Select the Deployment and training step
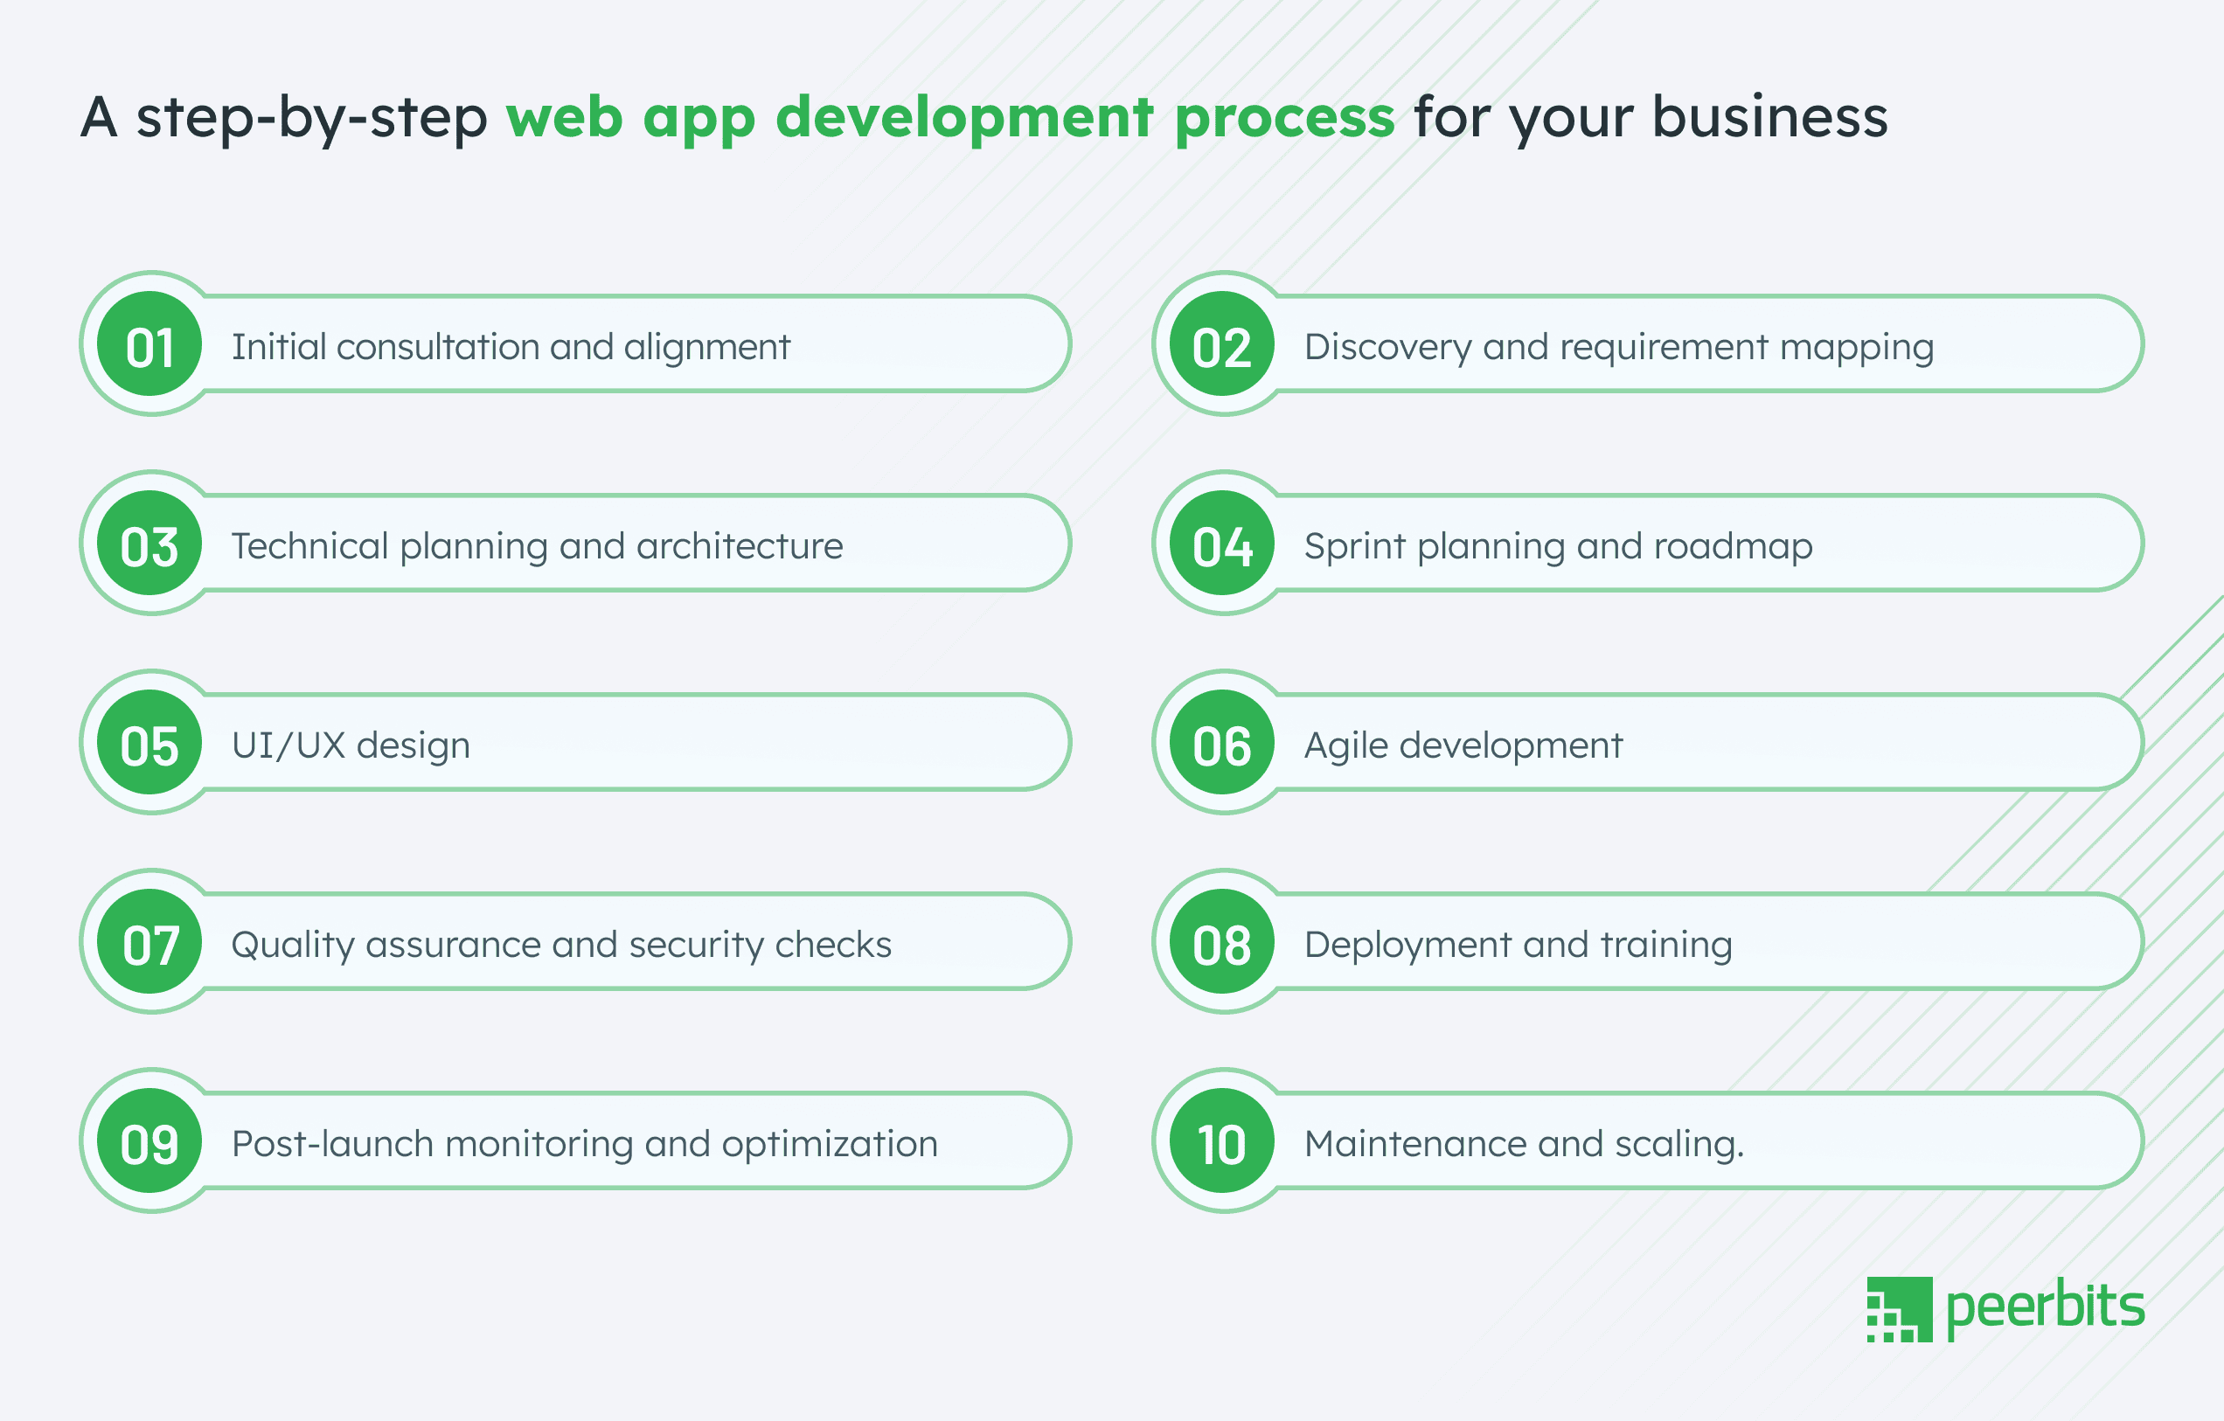 pyautogui.click(x=1518, y=943)
